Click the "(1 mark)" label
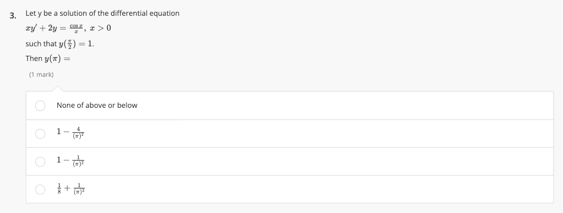Image resolution: width=563 pixels, height=213 pixels. tap(41, 75)
